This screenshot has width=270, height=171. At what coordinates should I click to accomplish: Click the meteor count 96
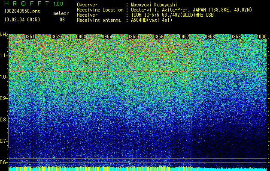[x=62, y=20]
